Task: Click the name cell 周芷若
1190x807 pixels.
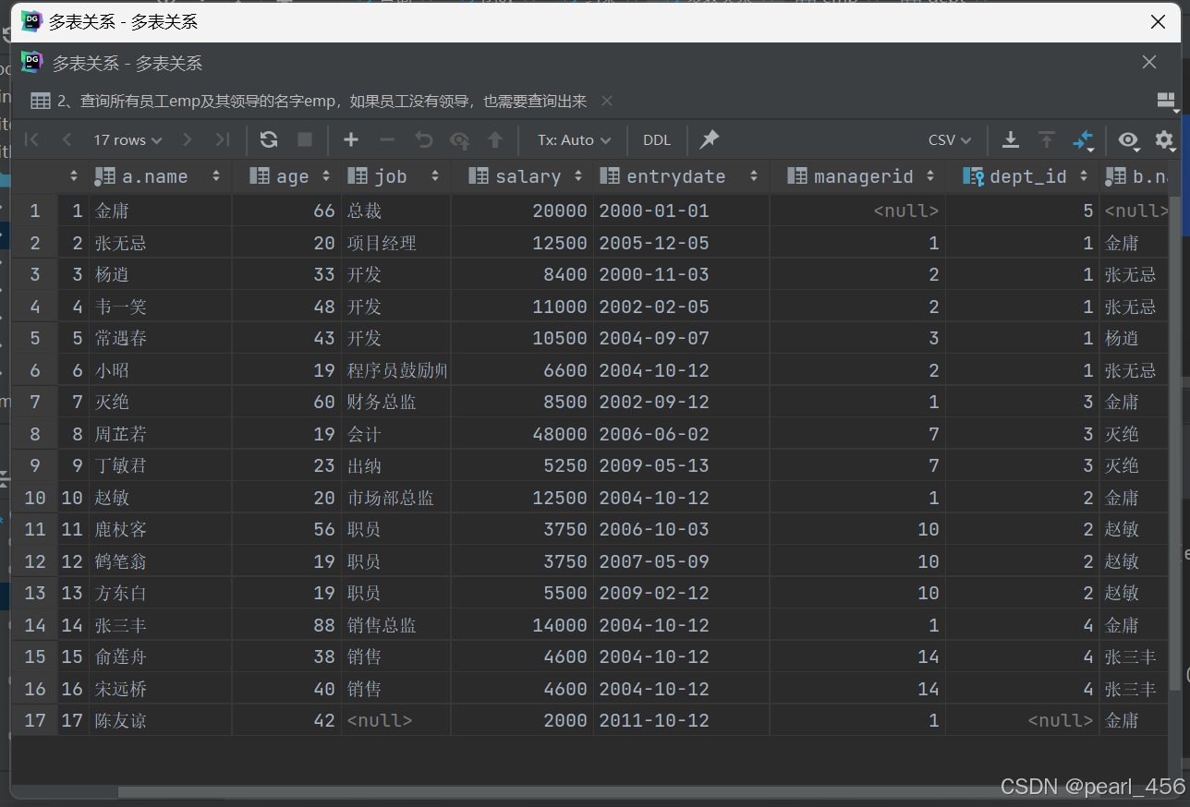Action: 160,434
